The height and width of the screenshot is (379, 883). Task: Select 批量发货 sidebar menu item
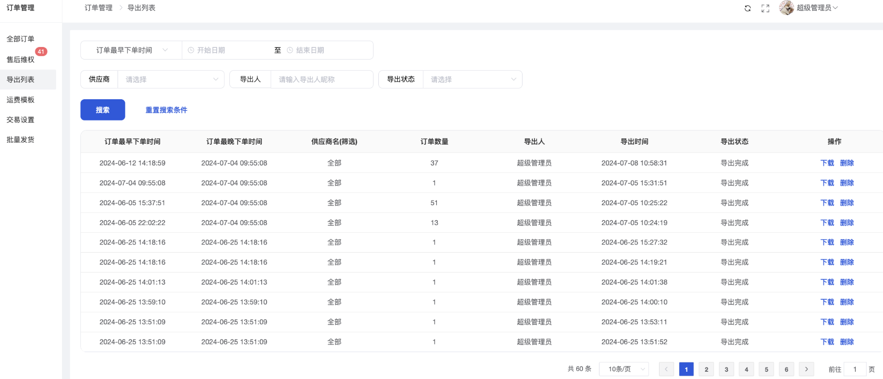coord(20,139)
